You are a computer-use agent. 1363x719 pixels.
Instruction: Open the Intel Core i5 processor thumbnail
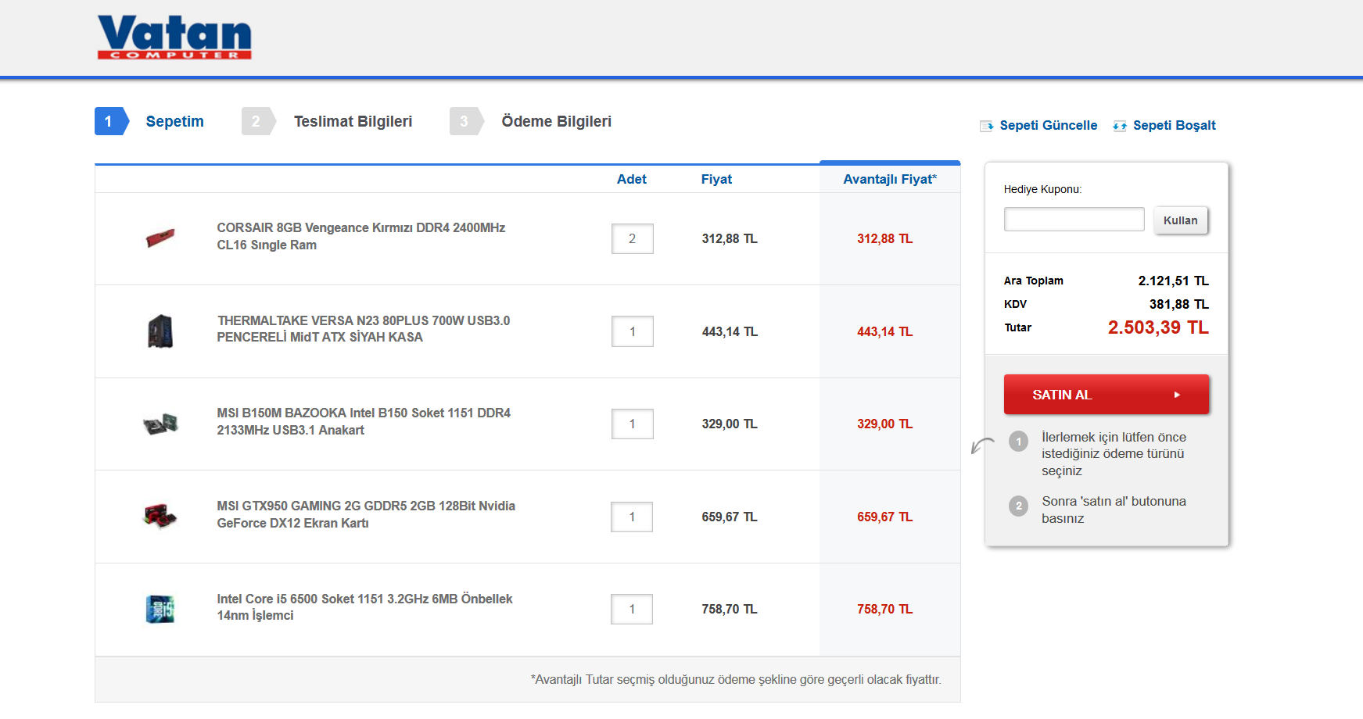tap(160, 609)
